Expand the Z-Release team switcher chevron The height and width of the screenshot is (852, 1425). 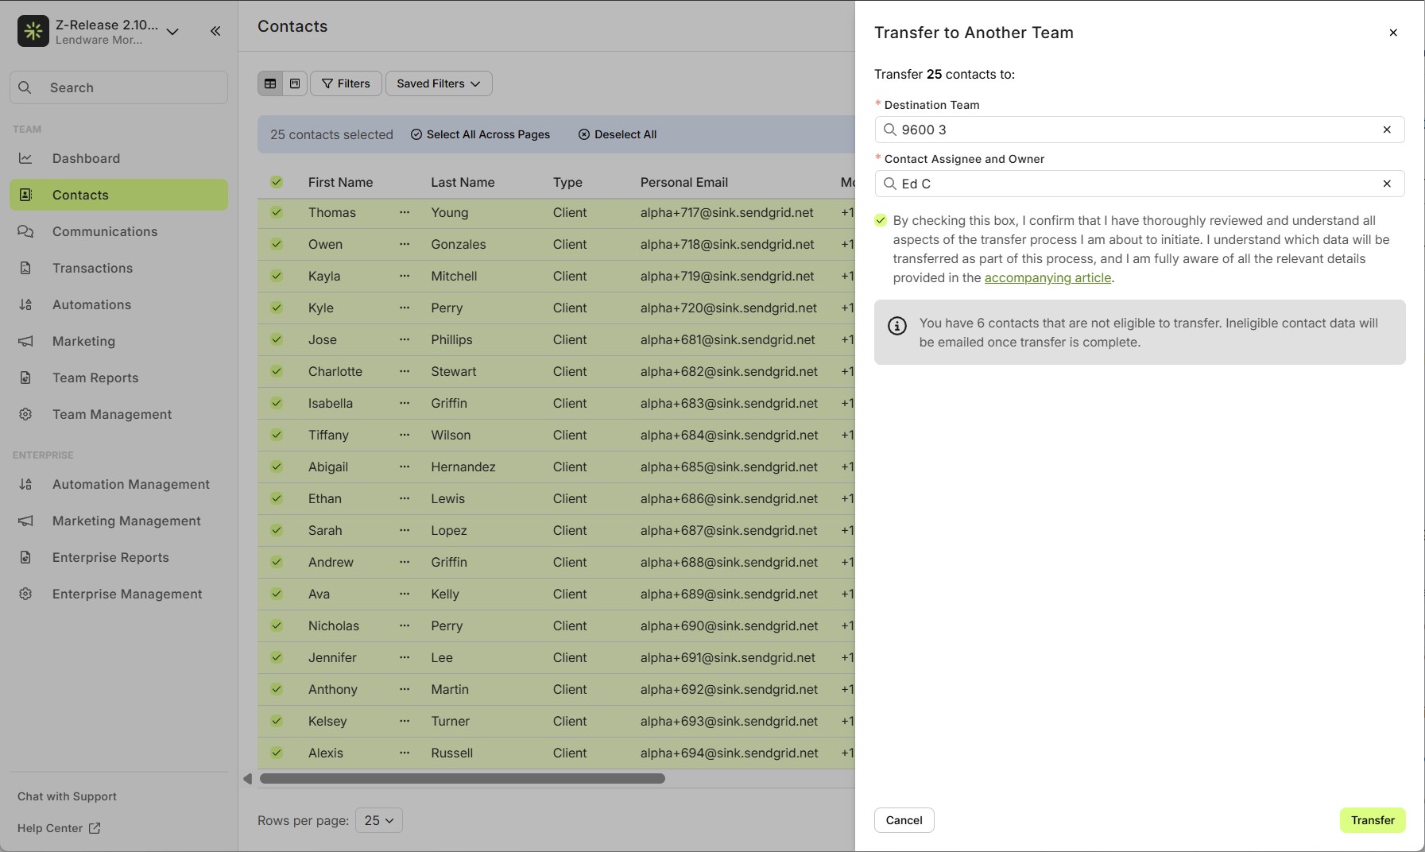tap(172, 32)
